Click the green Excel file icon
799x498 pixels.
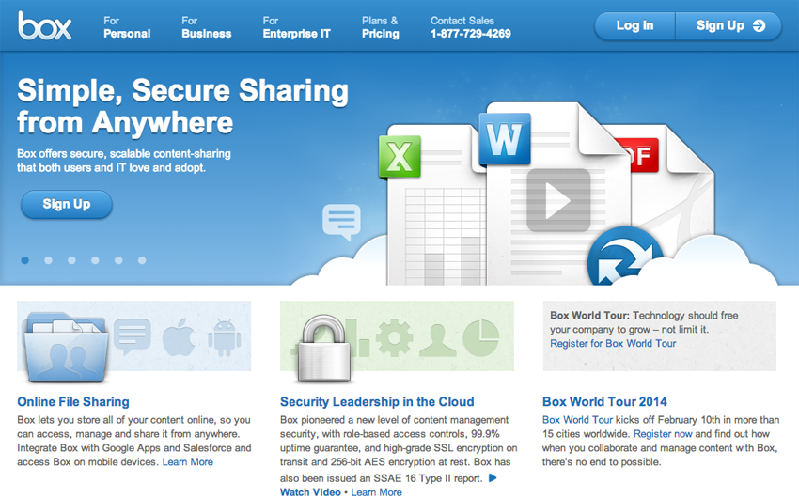[x=399, y=156]
